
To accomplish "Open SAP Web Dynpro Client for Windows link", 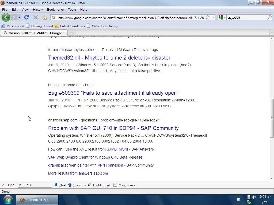I will [95, 157].
